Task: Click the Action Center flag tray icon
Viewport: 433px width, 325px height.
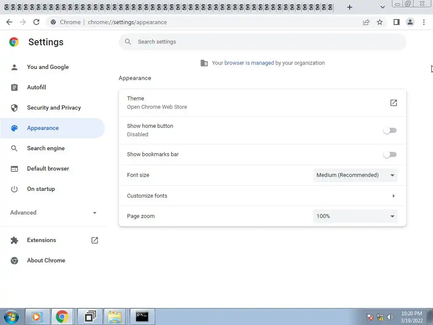Action: [370, 317]
